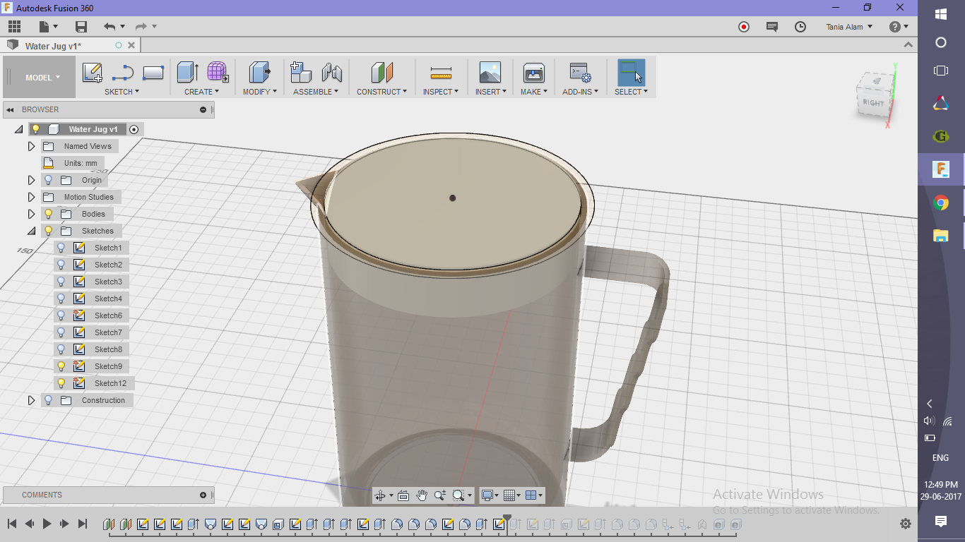Image resolution: width=965 pixels, height=542 pixels.
Task: Expand the Named Views folder
Action: click(31, 146)
